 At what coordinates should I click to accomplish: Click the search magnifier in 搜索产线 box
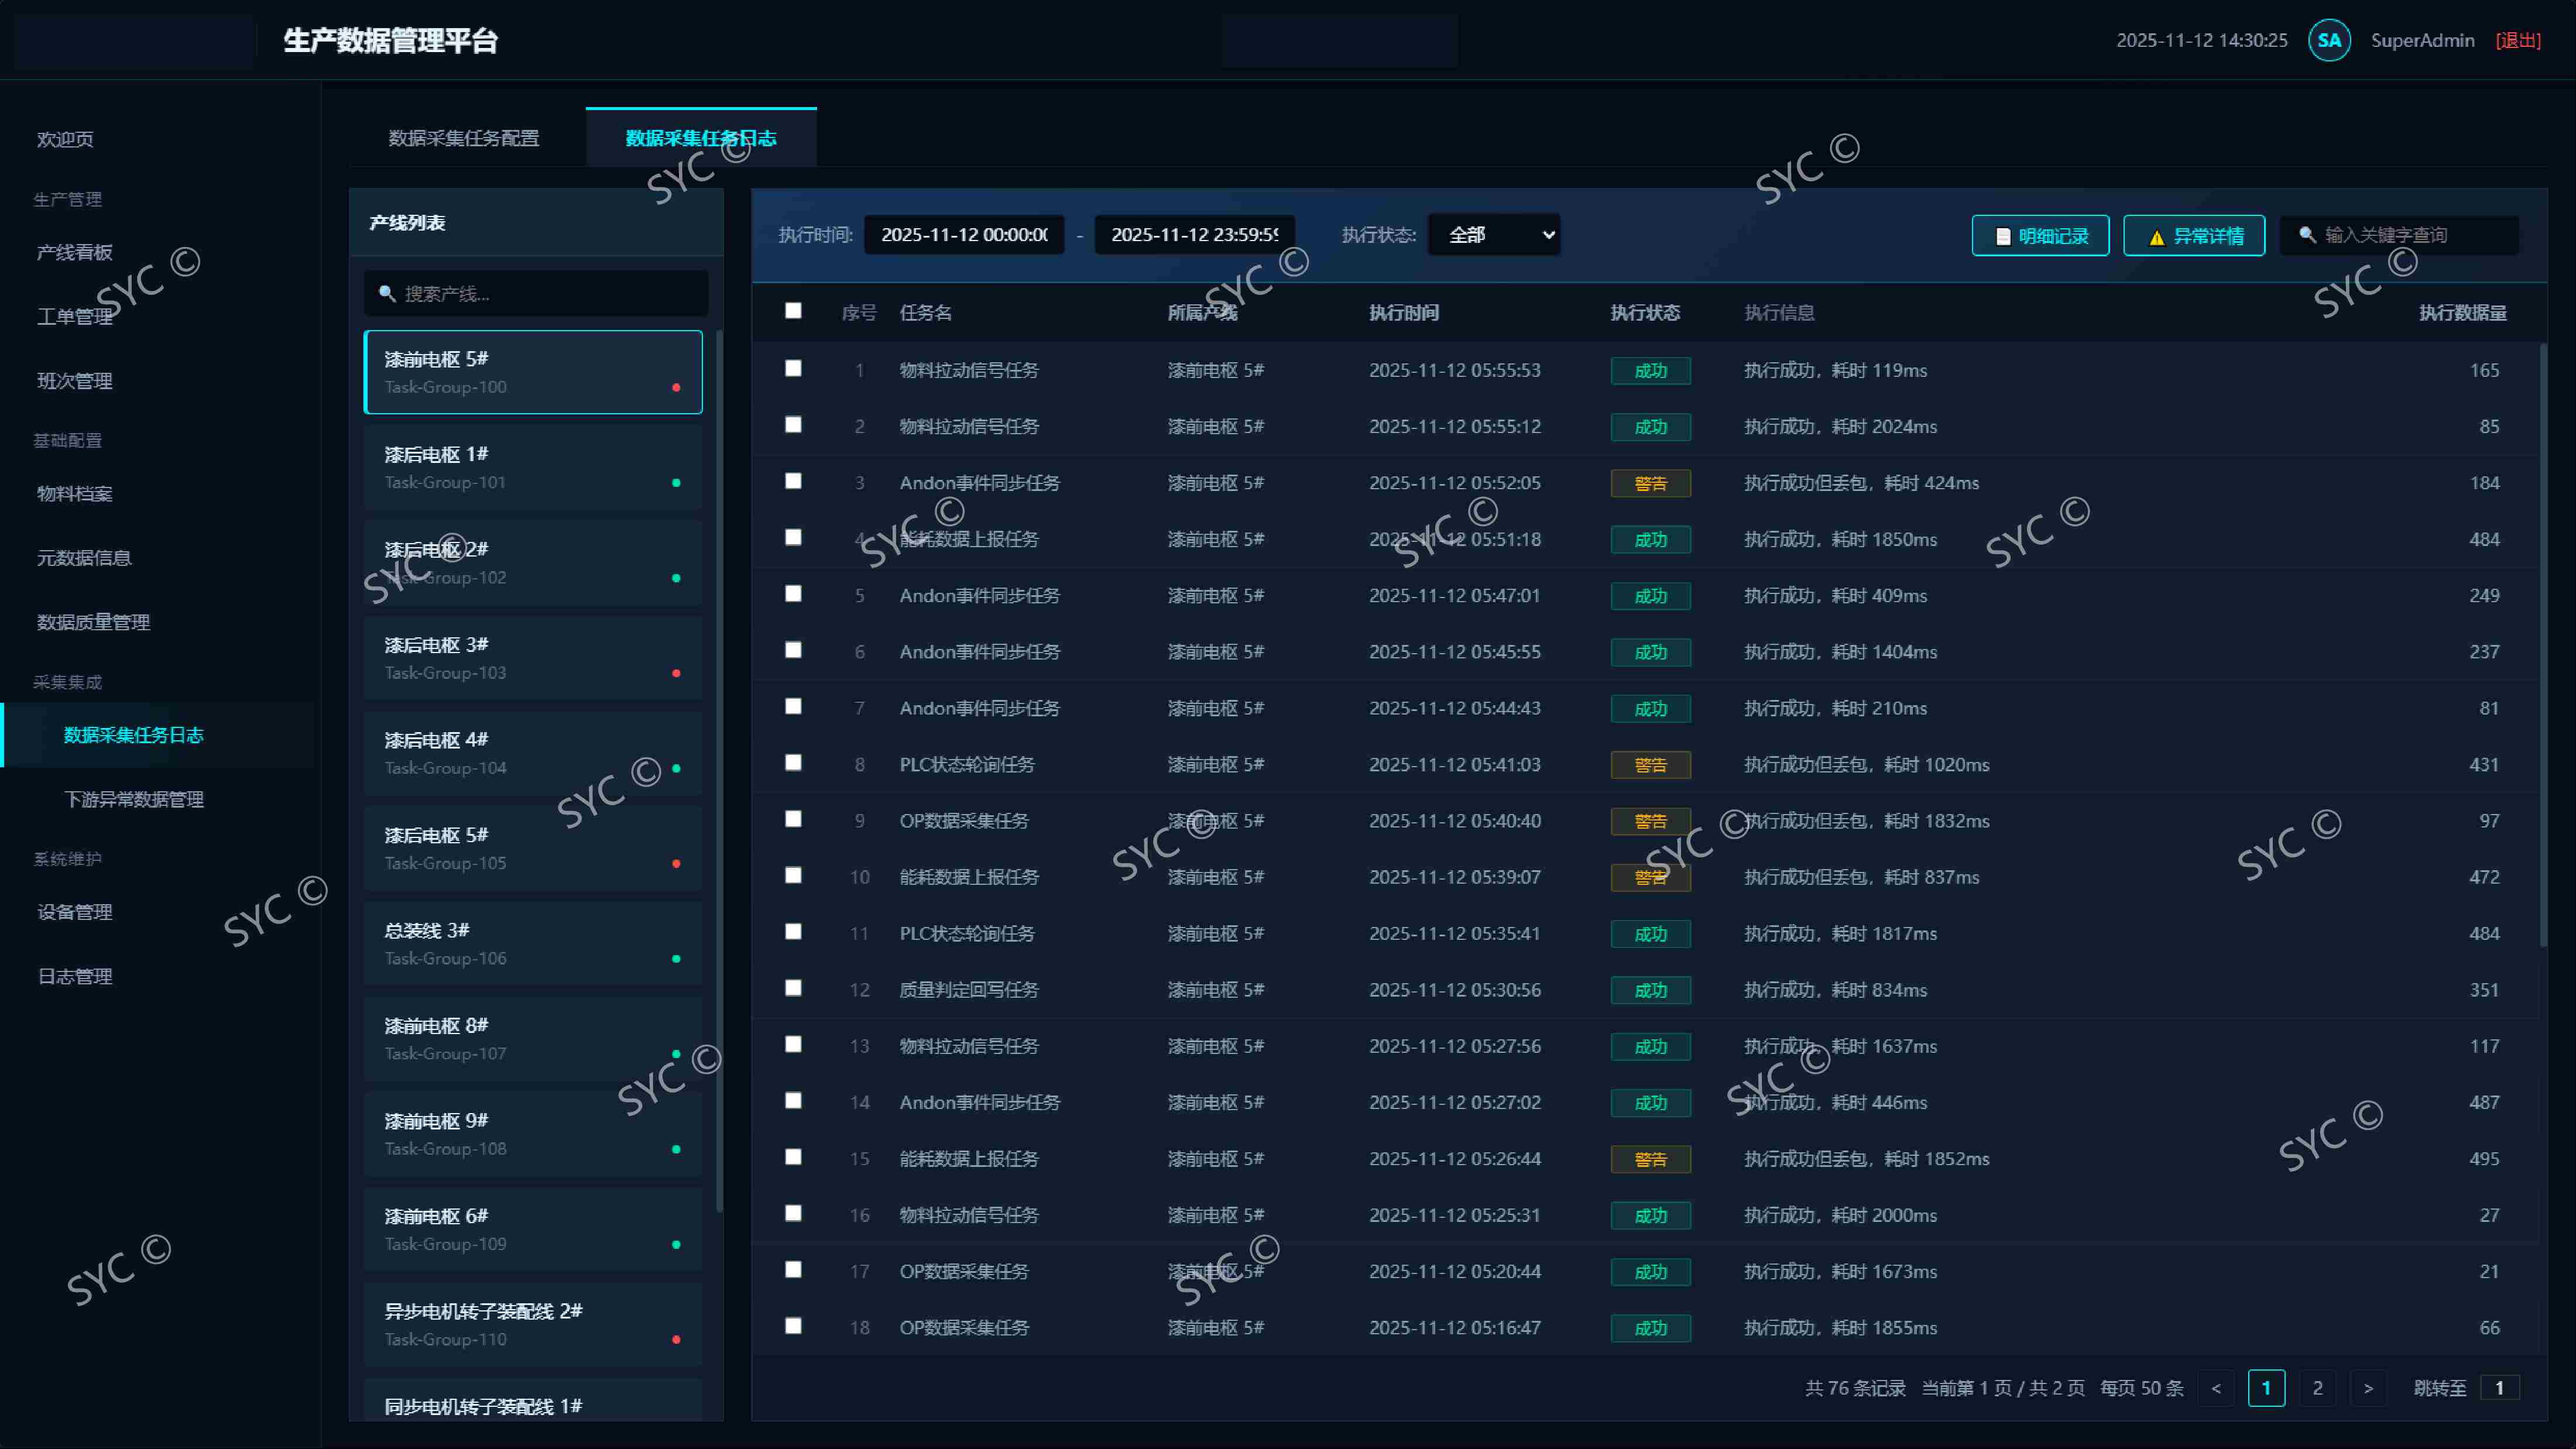[387, 293]
